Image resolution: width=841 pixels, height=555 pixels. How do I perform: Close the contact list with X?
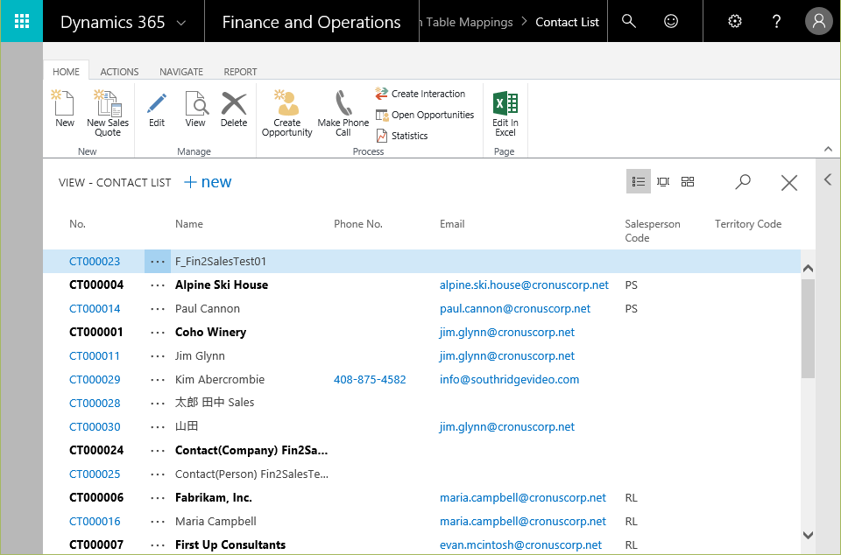click(x=789, y=183)
